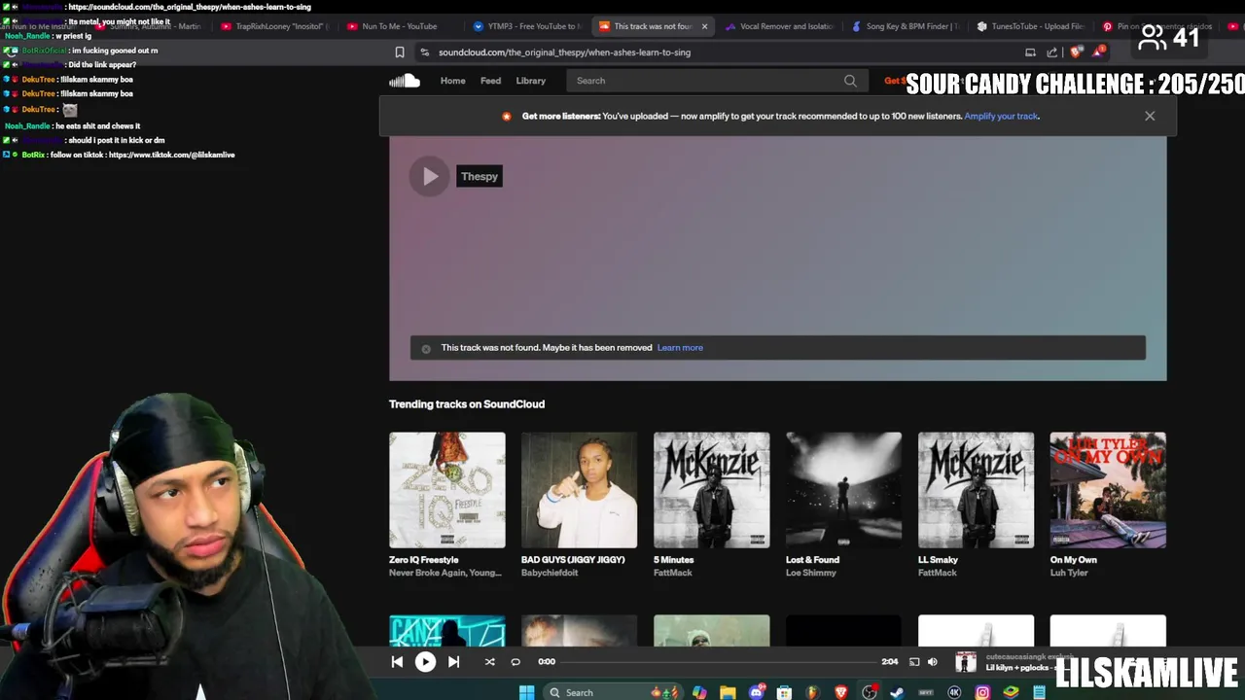1245x700 pixels.
Task: Open FL Studio from the taskbar
Action: tap(814, 692)
